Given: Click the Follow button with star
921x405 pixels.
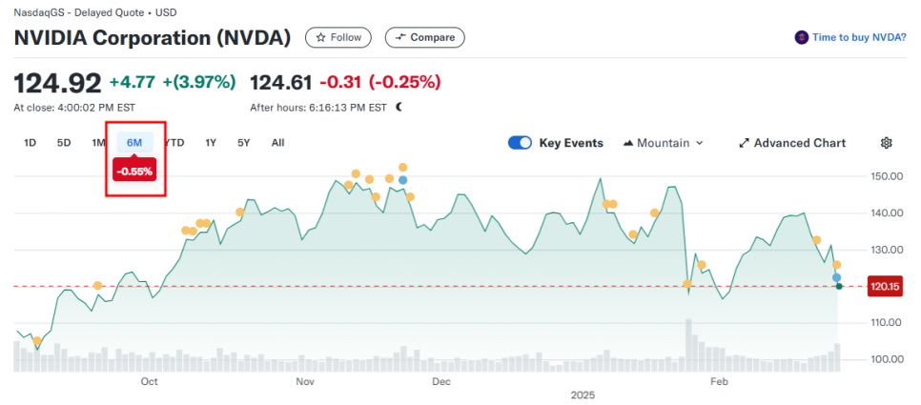Looking at the screenshot, I should tap(338, 37).
